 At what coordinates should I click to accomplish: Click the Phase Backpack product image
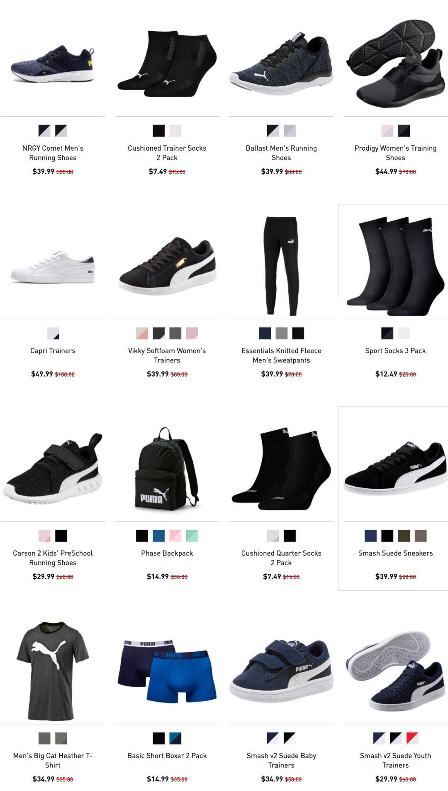click(x=167, y=469)
